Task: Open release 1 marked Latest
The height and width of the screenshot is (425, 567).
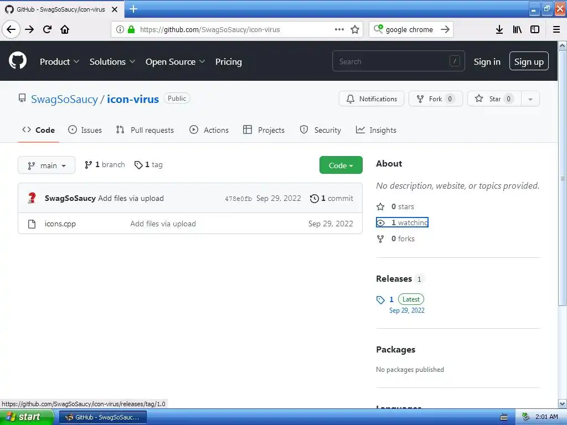Action: click(x=401, y=304)
